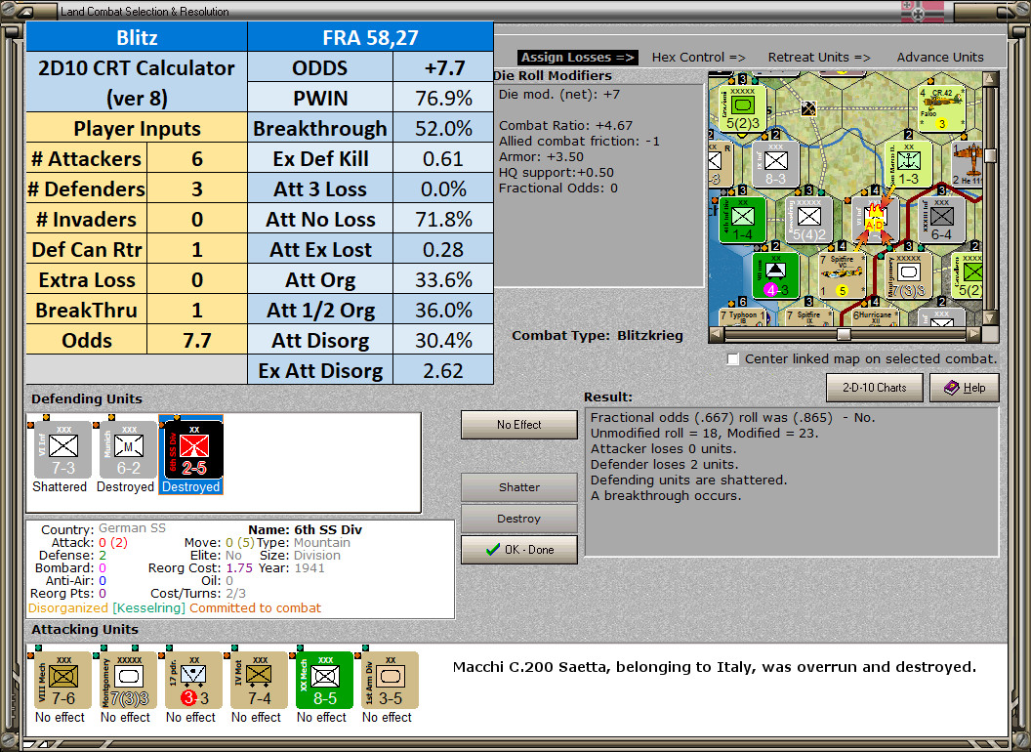Viewport: 1031px width, 752px height.
Task: Go to the Advance Units step
Action: [940, 58]
